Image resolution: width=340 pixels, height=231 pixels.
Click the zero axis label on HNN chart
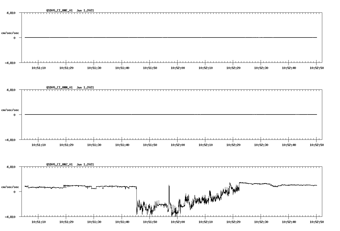(x=15, y=115)
